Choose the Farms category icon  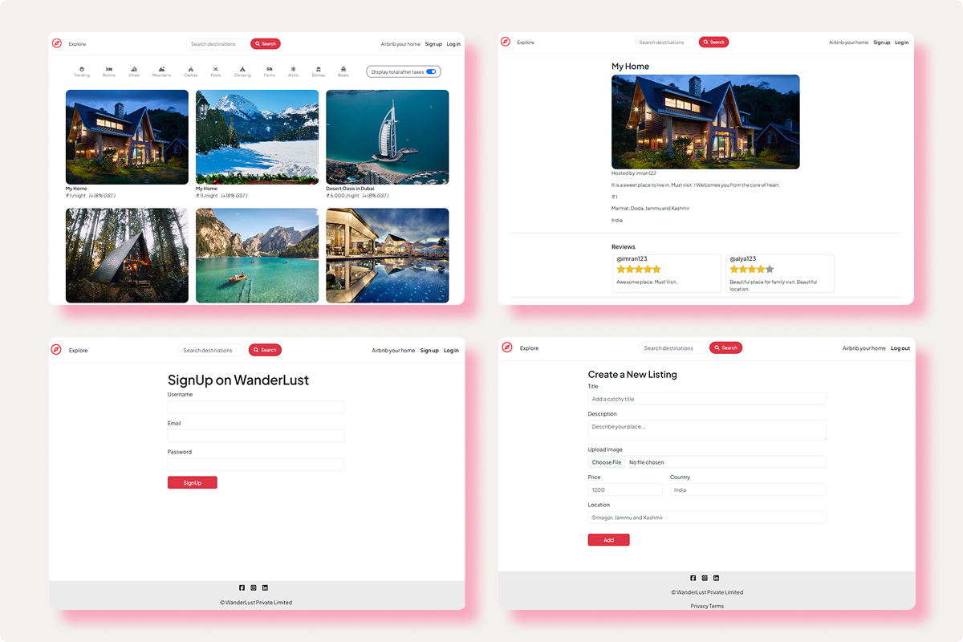(x=270, y=70)
